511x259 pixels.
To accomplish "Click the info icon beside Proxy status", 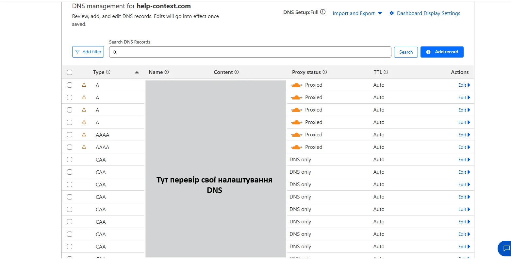I will [x=325, y=72].
